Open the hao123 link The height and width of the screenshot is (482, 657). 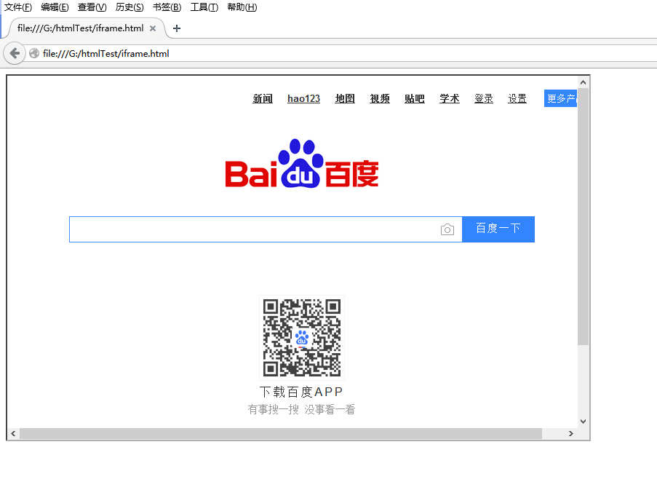coord(303,98)
